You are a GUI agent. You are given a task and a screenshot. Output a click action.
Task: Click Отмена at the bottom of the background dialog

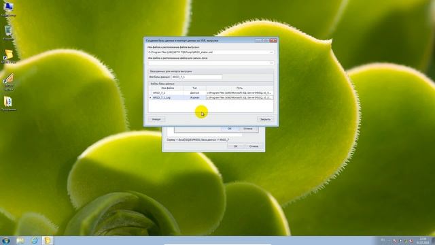[254, 146]
